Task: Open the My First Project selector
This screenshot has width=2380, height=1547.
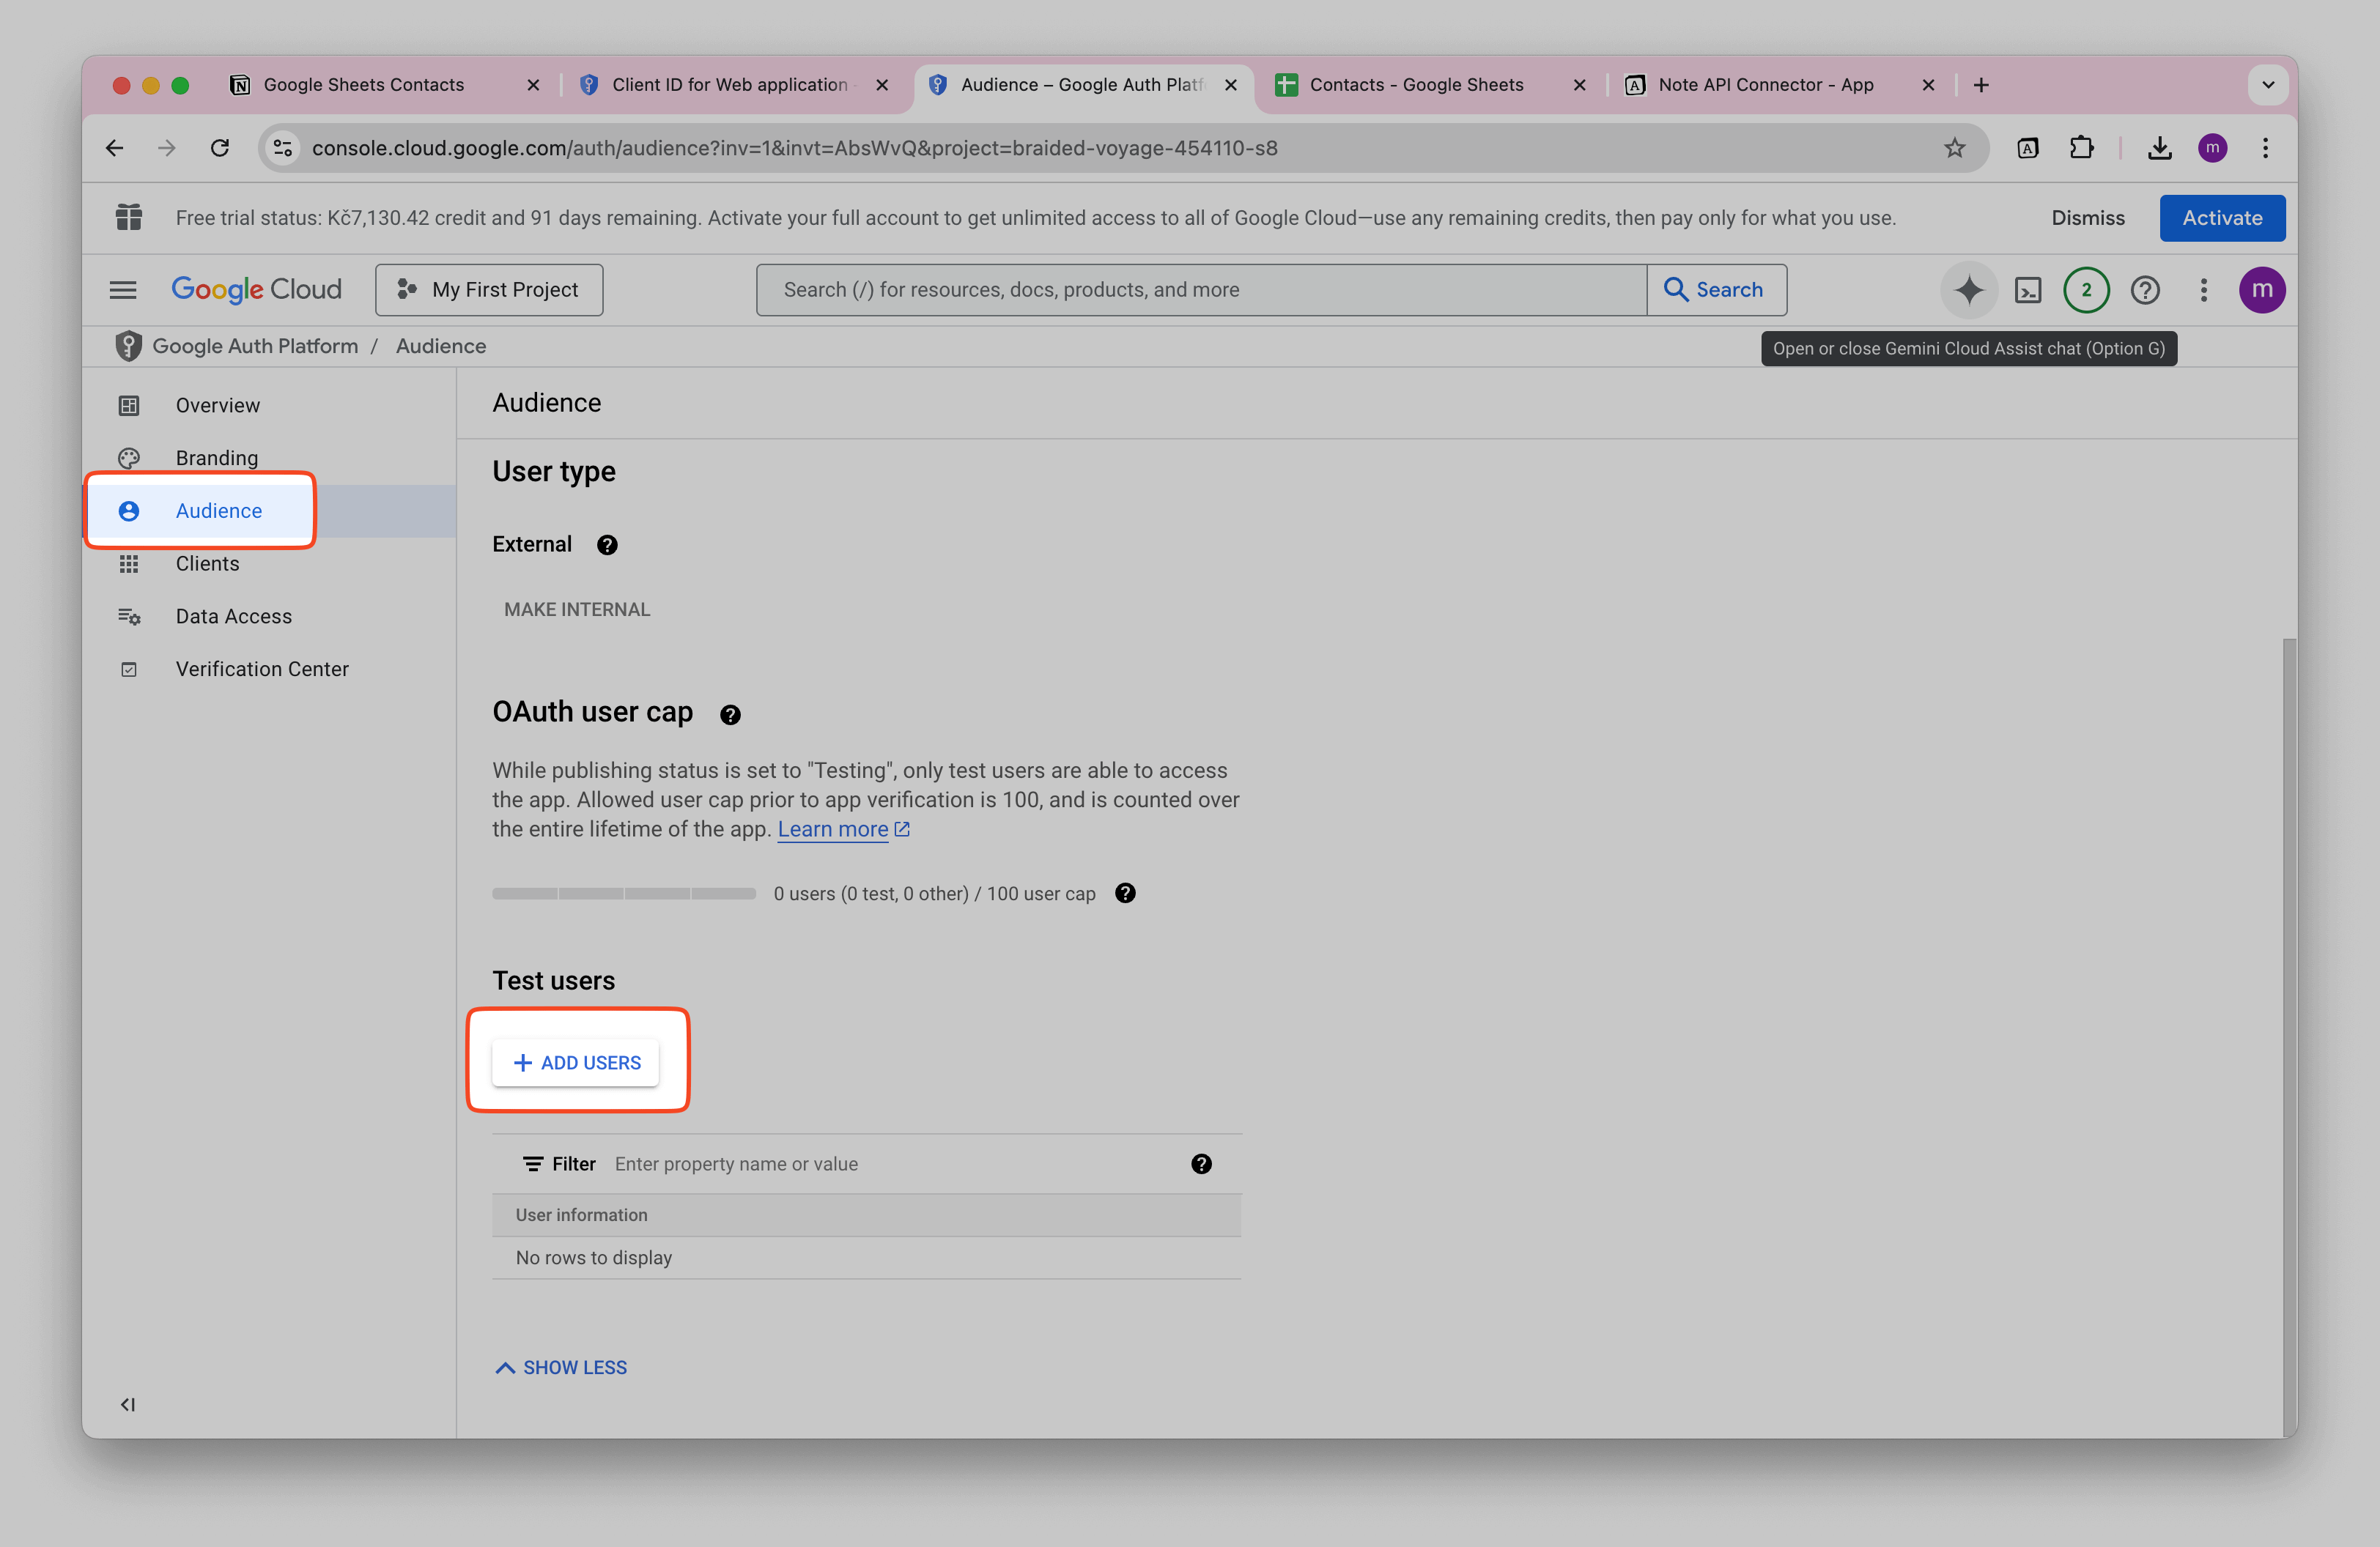Action: coord(489,290)
